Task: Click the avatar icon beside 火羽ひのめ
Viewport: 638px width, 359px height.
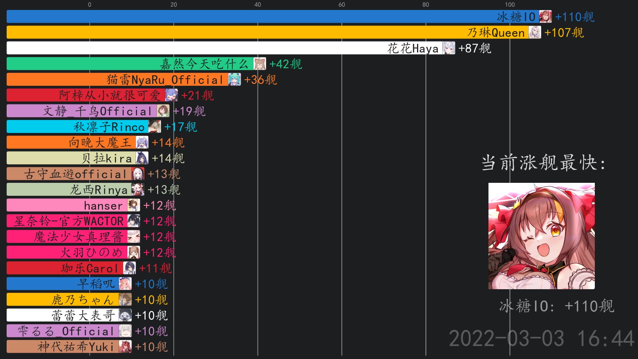Action: pyautogui.click(x=134, y=252)
